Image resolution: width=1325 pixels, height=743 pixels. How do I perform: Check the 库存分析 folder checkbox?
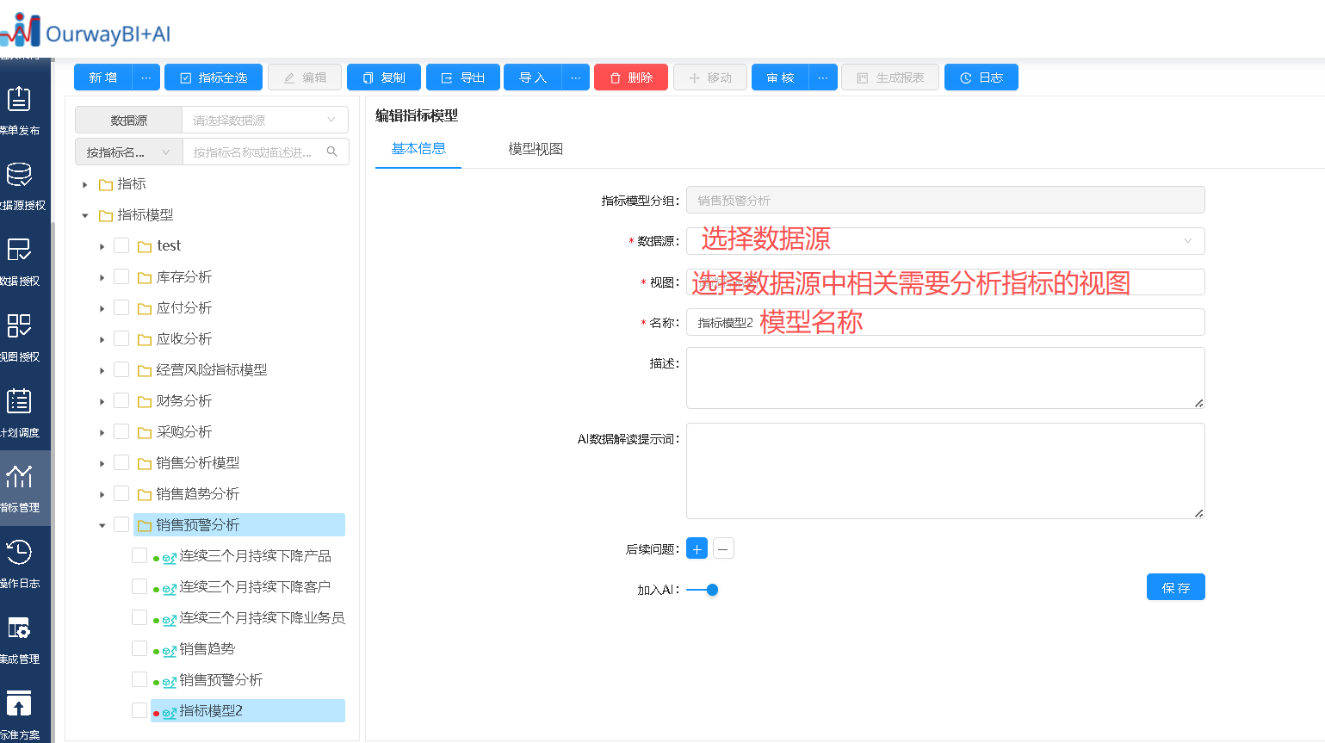121,276
